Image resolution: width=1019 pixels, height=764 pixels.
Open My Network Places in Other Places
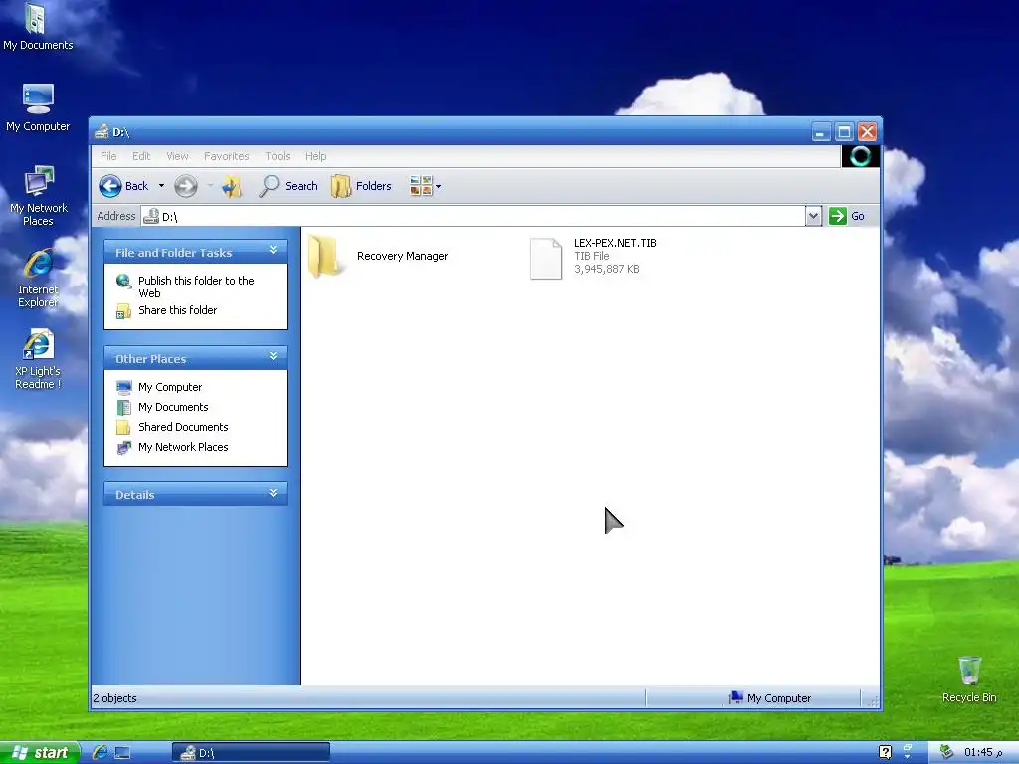[183, 447]
